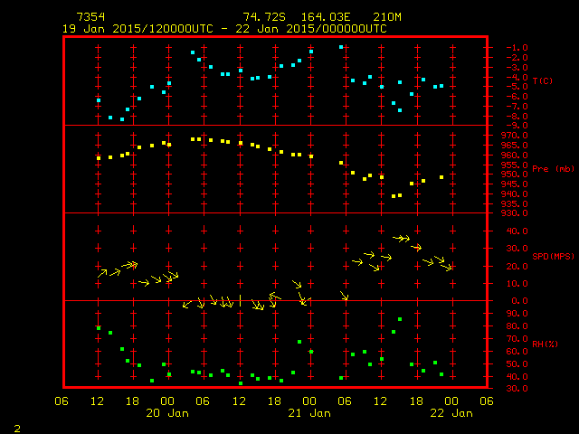Select the T(C) temperature axis label
This screenshot has width=579, height=434.
542,81
